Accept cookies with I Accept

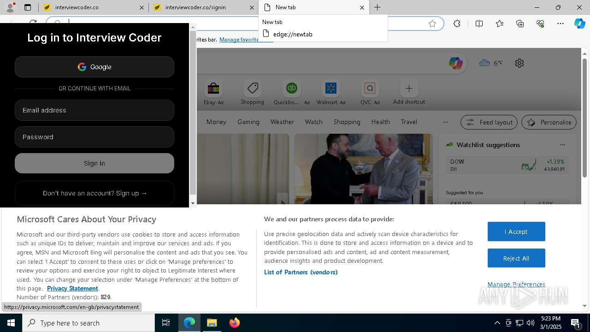[x=516, y=231]
